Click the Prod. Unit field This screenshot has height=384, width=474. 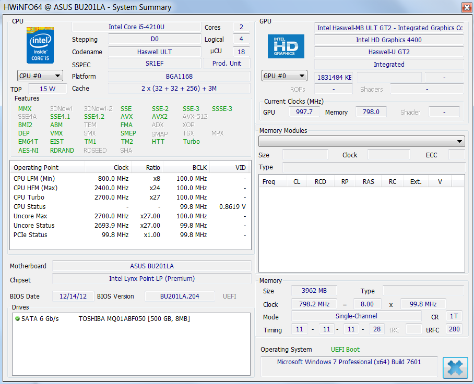(x=227, y=64)
